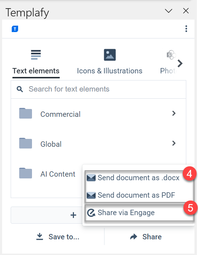Expand the Commercial folder chevron

tap(174, 113)
